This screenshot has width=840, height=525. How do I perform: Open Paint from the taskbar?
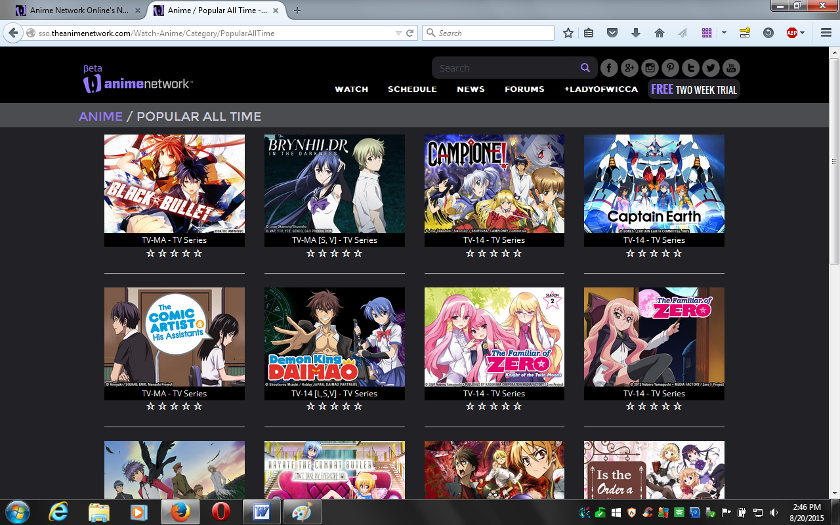(303, 512)
